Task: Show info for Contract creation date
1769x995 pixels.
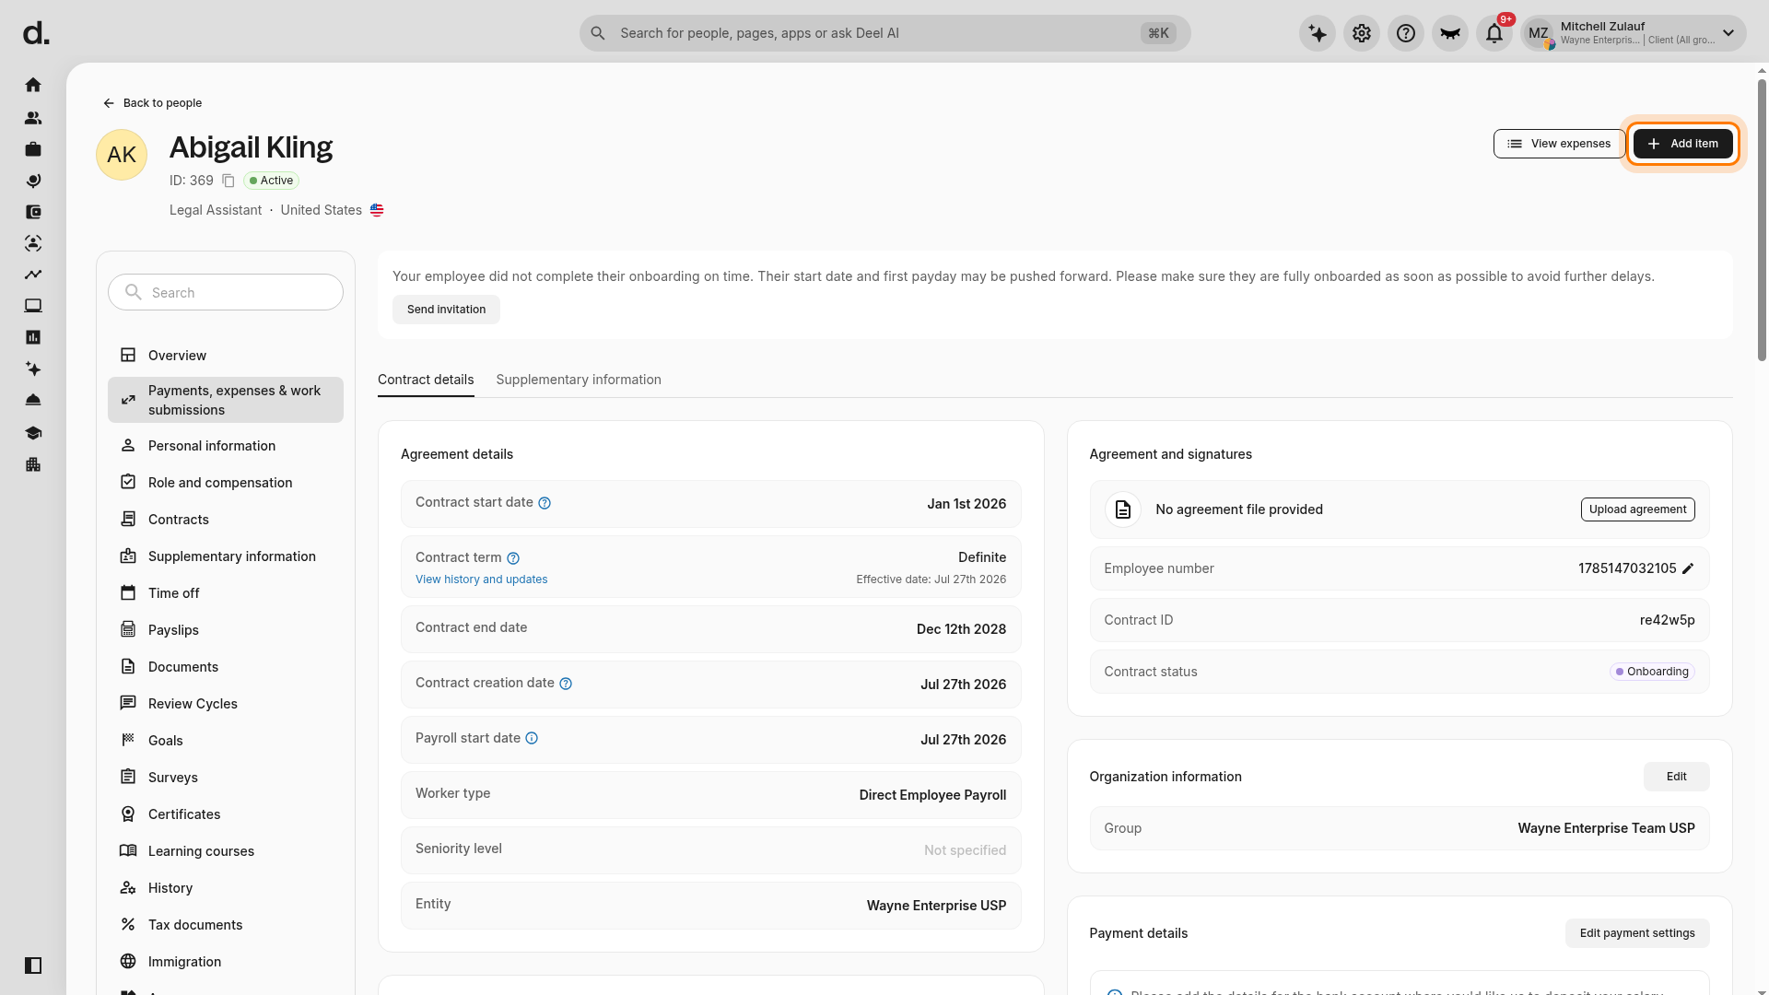Action: click(x=566, y=684)
